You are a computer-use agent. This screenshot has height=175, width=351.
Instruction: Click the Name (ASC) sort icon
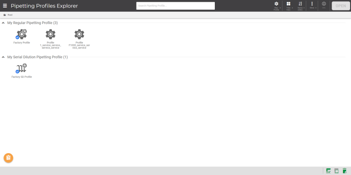click(x=300, y=4)
